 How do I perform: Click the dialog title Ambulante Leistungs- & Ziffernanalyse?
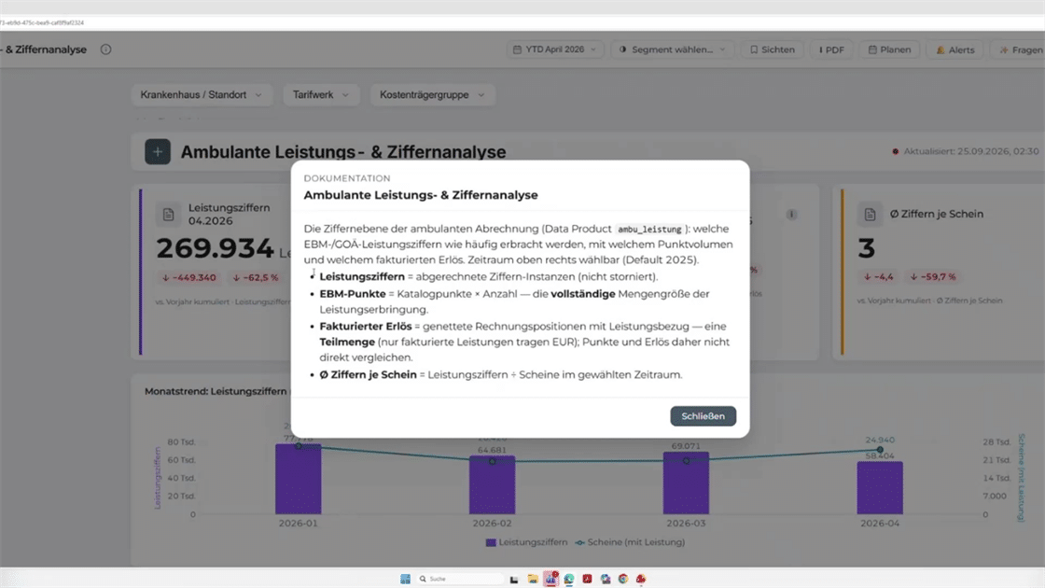pos(421,195)
